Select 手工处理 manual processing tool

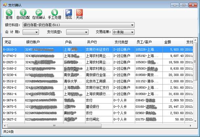(x=55, y=14)
